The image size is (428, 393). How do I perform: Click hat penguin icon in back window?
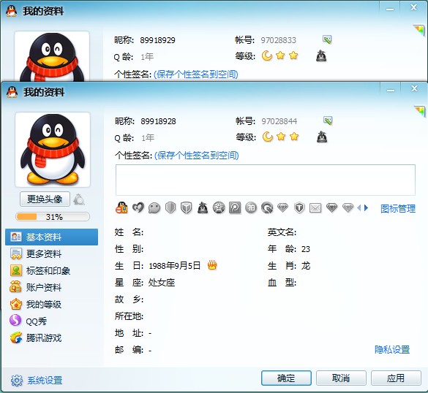coord(321,56)
